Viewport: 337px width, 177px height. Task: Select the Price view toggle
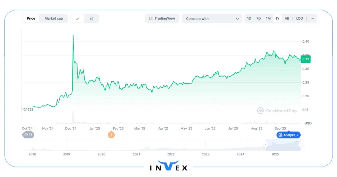coord(31,19)
